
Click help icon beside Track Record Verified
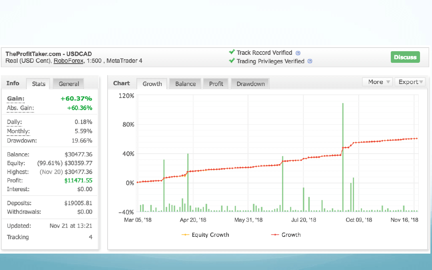298,53
